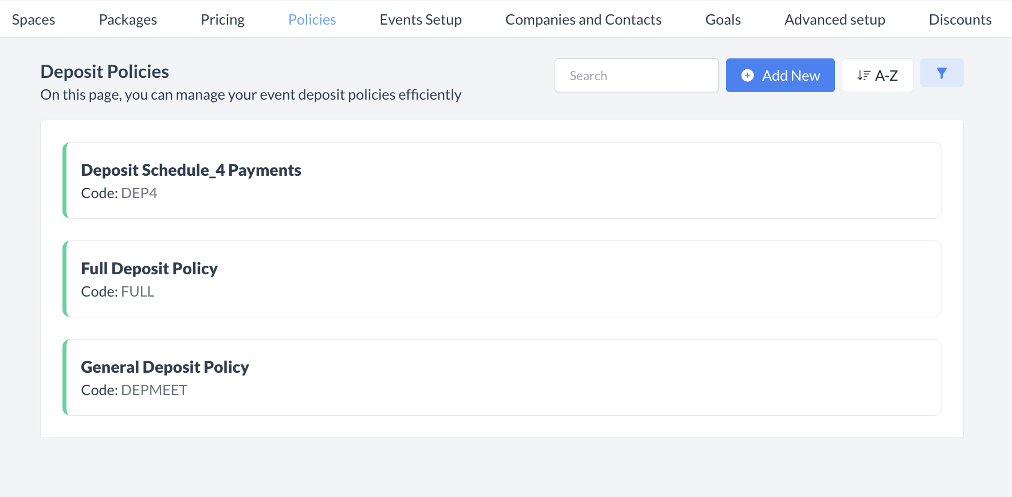Open the Events Setup tab

(421, 19)
